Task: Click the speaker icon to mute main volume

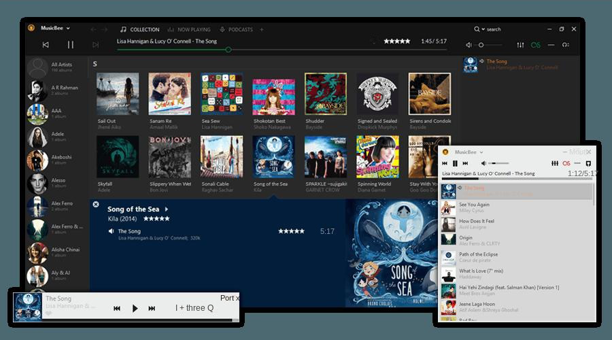Action: (x=469, y=45)
